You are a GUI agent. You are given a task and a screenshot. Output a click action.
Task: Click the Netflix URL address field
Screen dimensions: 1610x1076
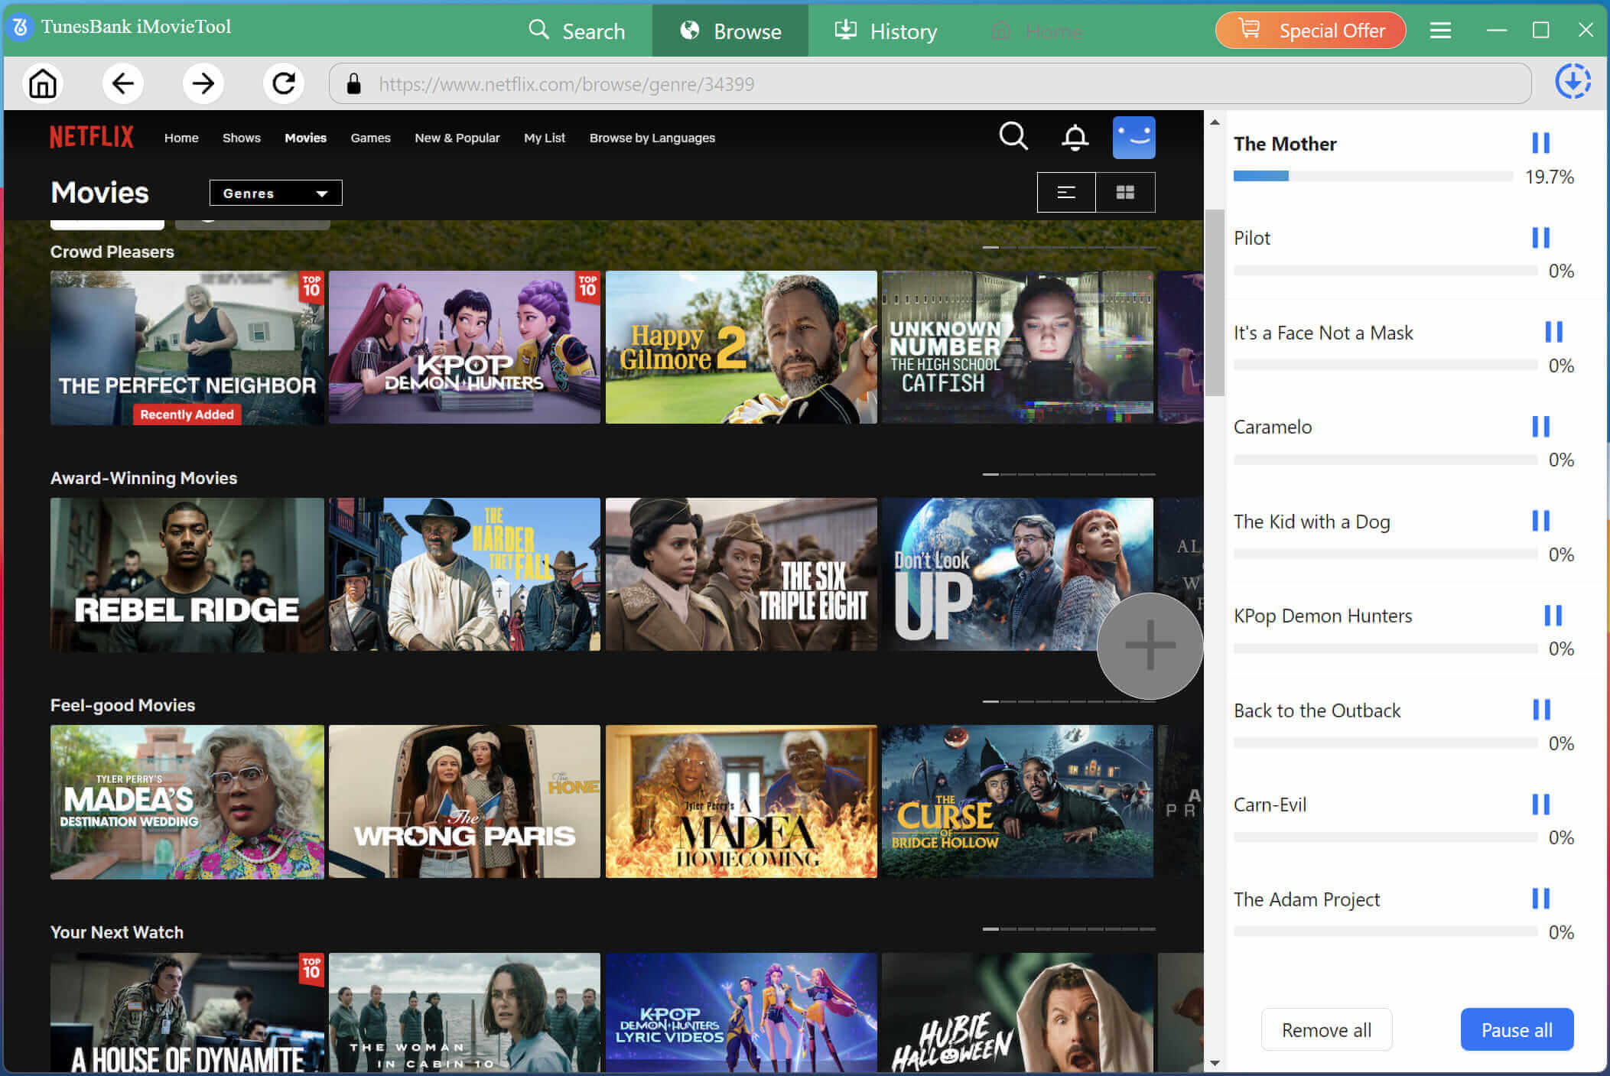(x=929, y=83)
